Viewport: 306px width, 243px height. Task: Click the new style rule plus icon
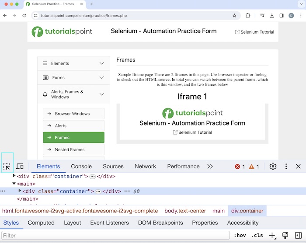(x=272, y=236)
